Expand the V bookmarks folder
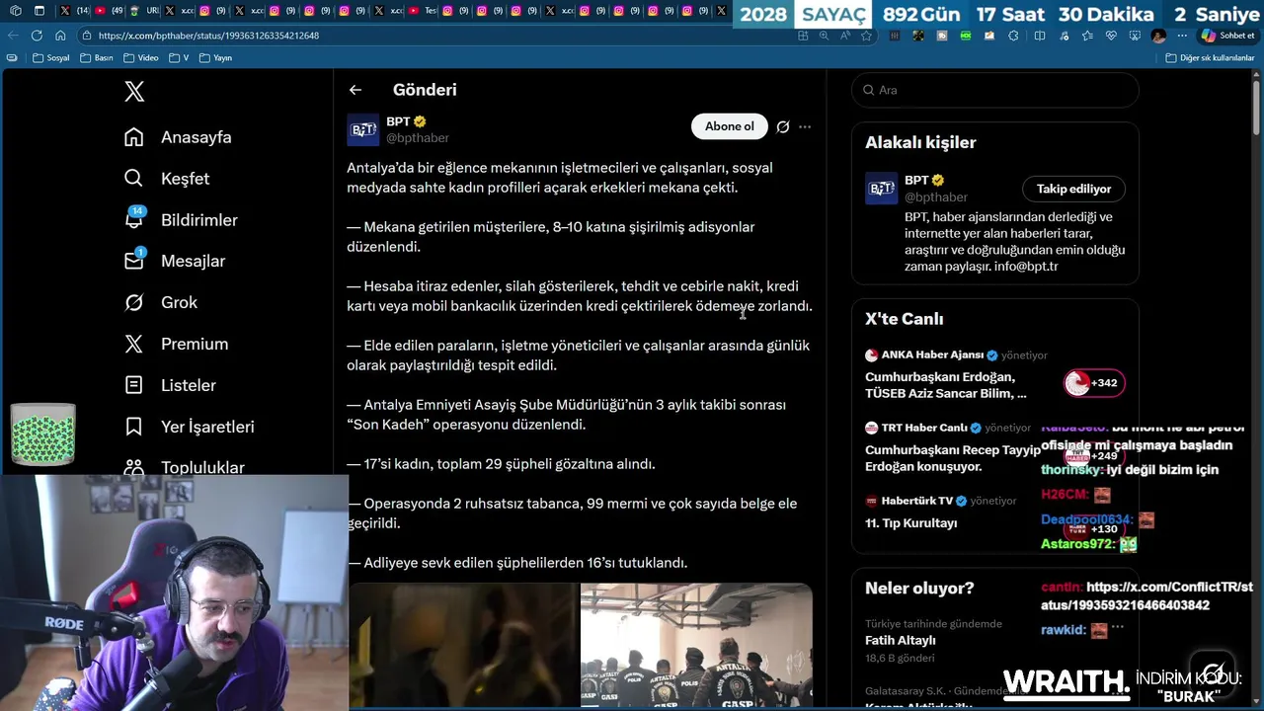 [178, 58]
